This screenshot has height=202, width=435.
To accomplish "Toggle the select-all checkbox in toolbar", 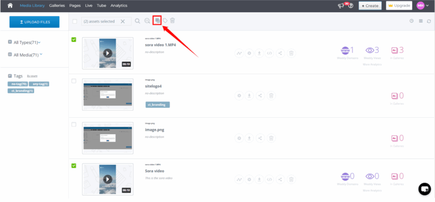I will click(x=75, y=21).
